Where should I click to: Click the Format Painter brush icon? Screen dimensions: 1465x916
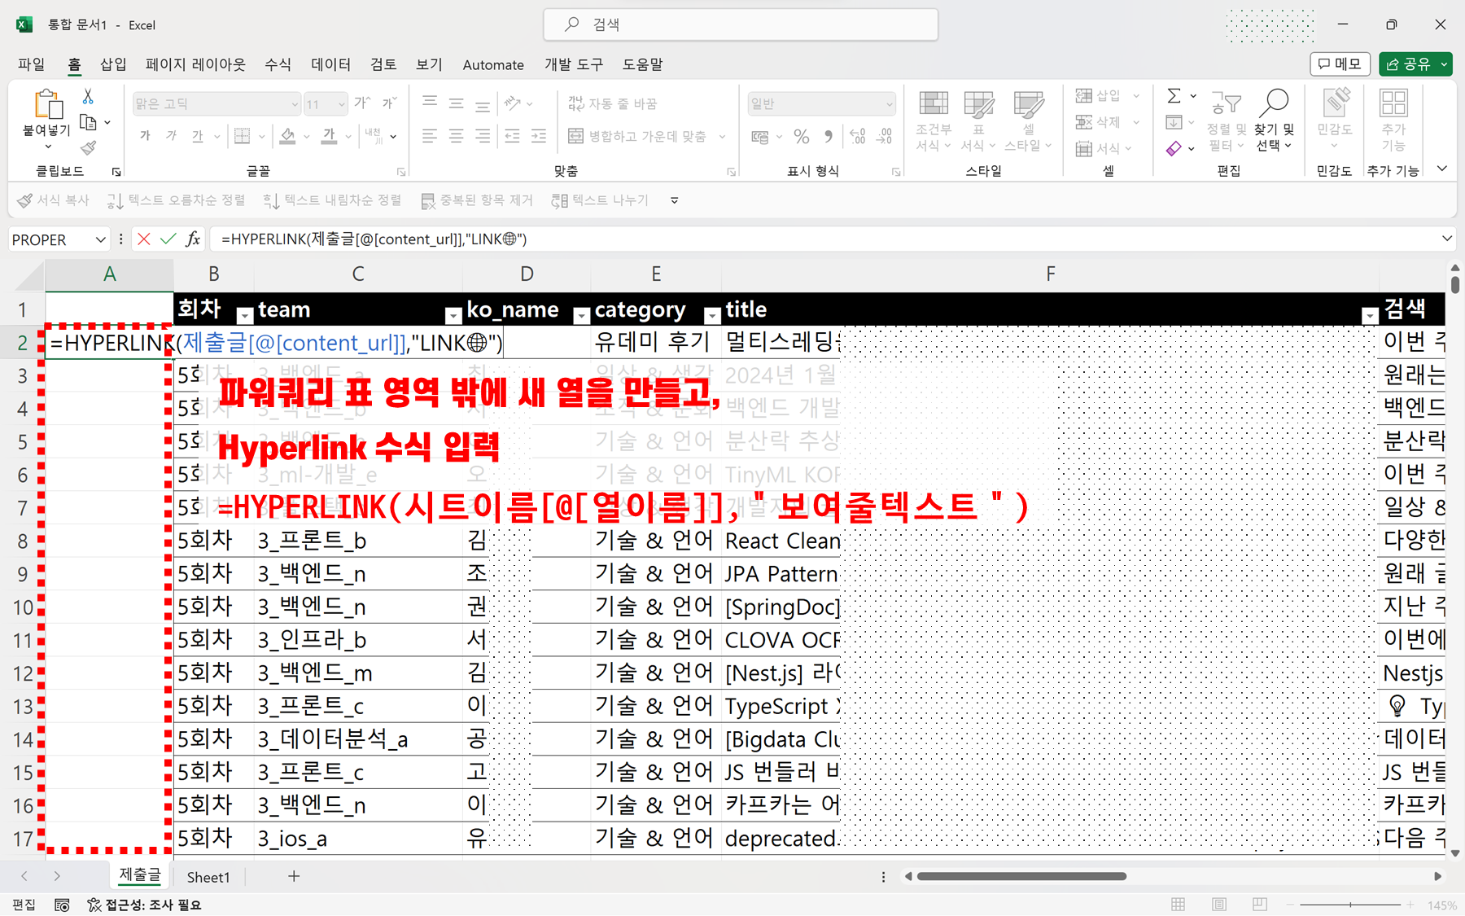point(89,147)
